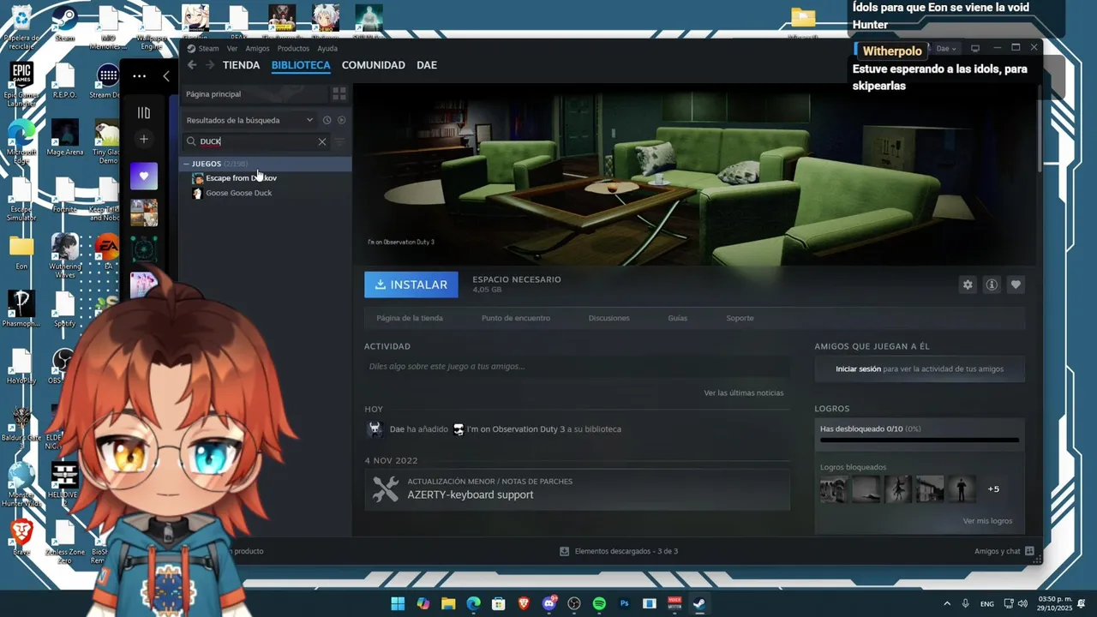Launch Spotify from the taskbar
The width and height of the screenshot is (1097, 617).
[x=599, y=603]
